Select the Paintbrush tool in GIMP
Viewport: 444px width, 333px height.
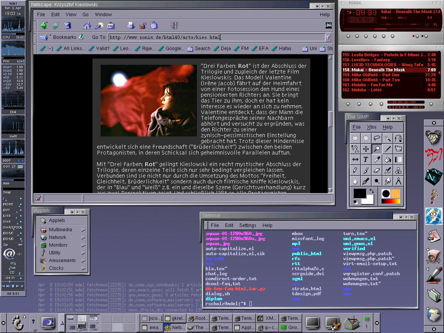[366, 170]
